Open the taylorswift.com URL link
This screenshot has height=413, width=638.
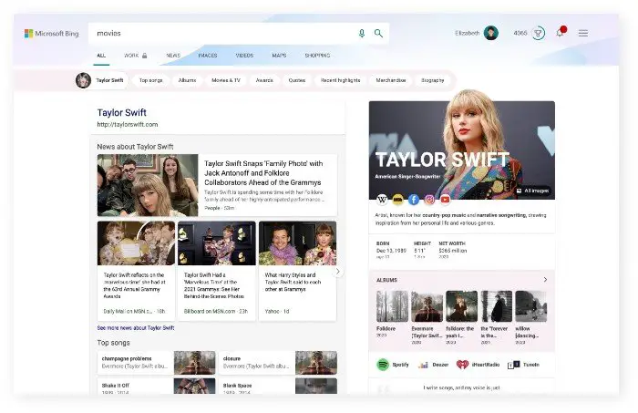tap(128, 125)
